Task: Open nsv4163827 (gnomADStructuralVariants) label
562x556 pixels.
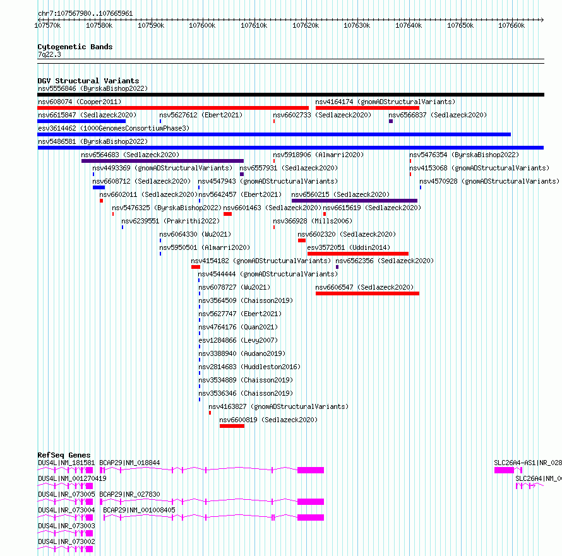Action: pos(278,406)
